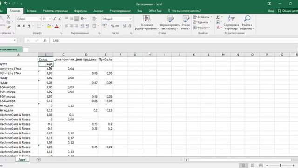Click the Wrap text icon
Screen dimensions: 298x168
point(94,19)
